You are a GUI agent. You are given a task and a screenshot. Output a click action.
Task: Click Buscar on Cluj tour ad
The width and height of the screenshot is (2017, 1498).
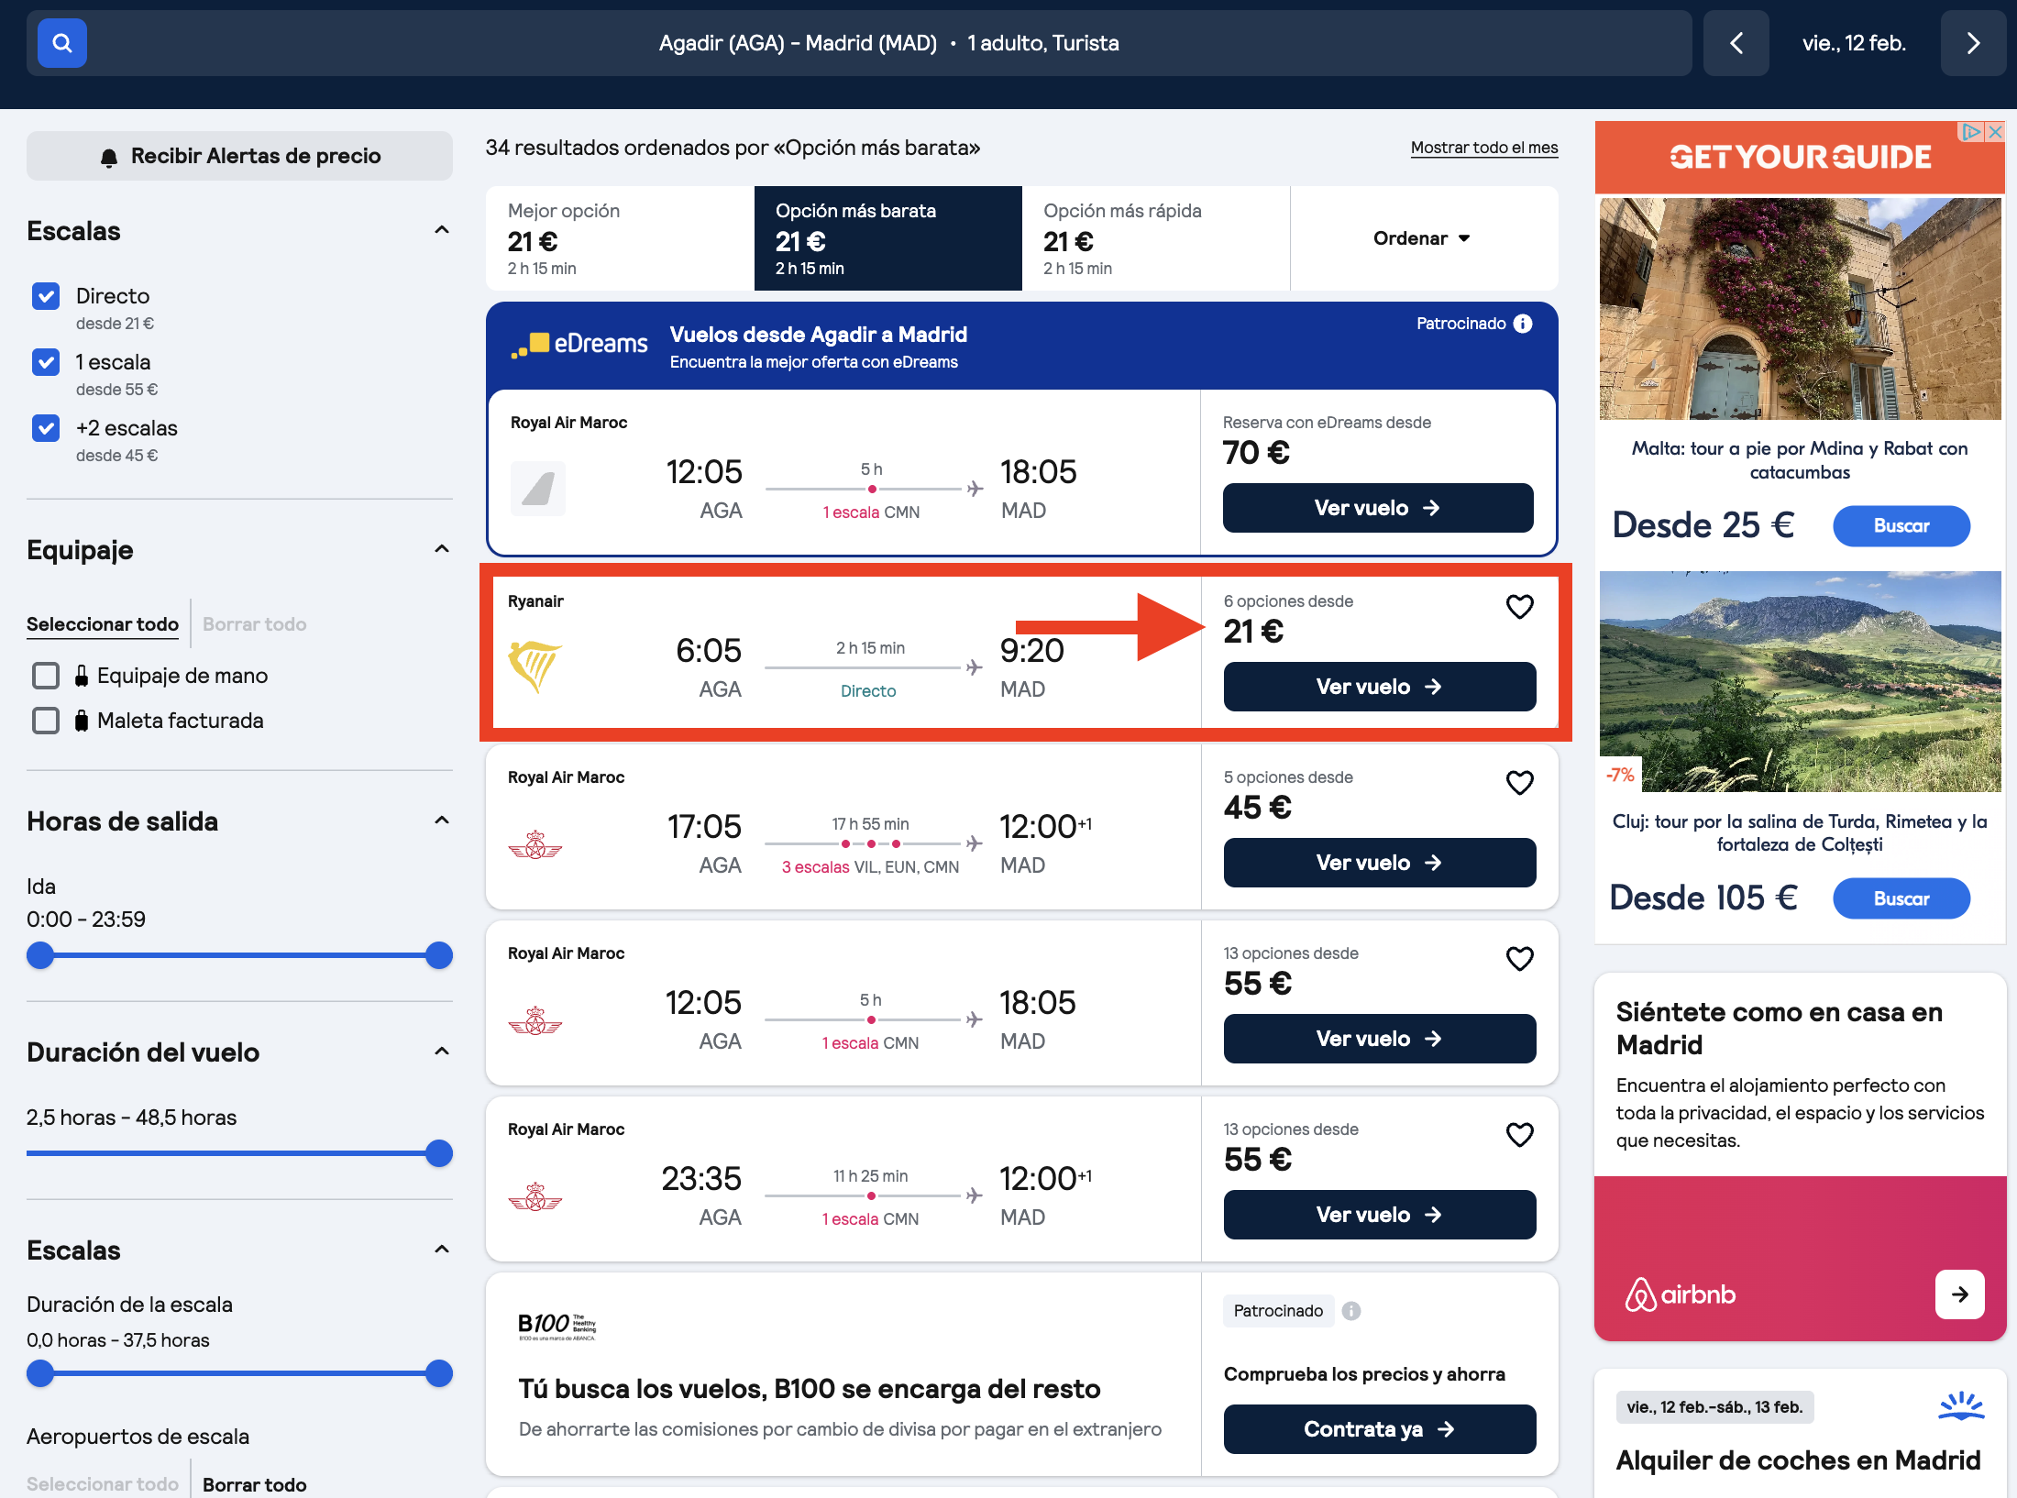pos(1901,898)
